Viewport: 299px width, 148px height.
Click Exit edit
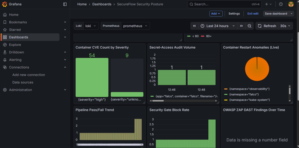[x=253, y=14]
